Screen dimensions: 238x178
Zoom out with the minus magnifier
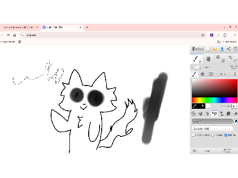click(x=223, y=60)
